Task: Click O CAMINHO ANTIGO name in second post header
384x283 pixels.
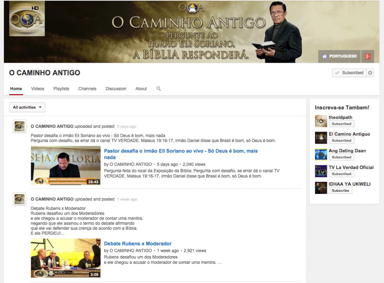Action: [x=52, y=199]
